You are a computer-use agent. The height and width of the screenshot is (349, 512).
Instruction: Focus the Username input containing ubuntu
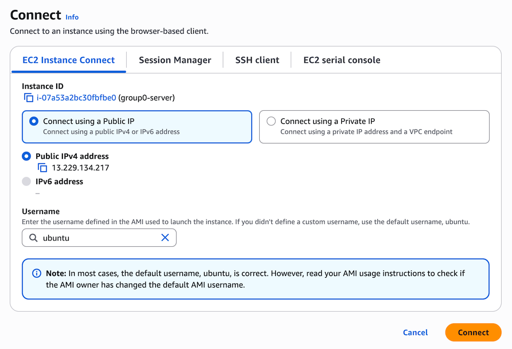[97, 238]
